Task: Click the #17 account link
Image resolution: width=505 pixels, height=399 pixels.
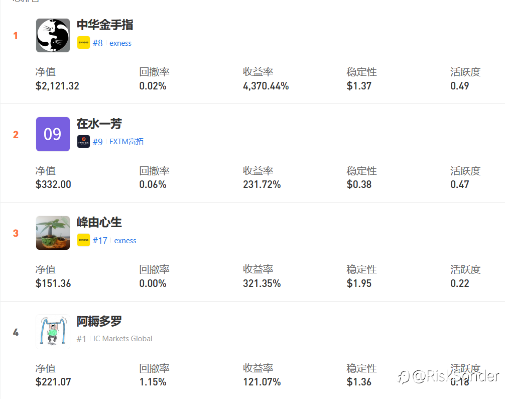Action: click(100, 240)
